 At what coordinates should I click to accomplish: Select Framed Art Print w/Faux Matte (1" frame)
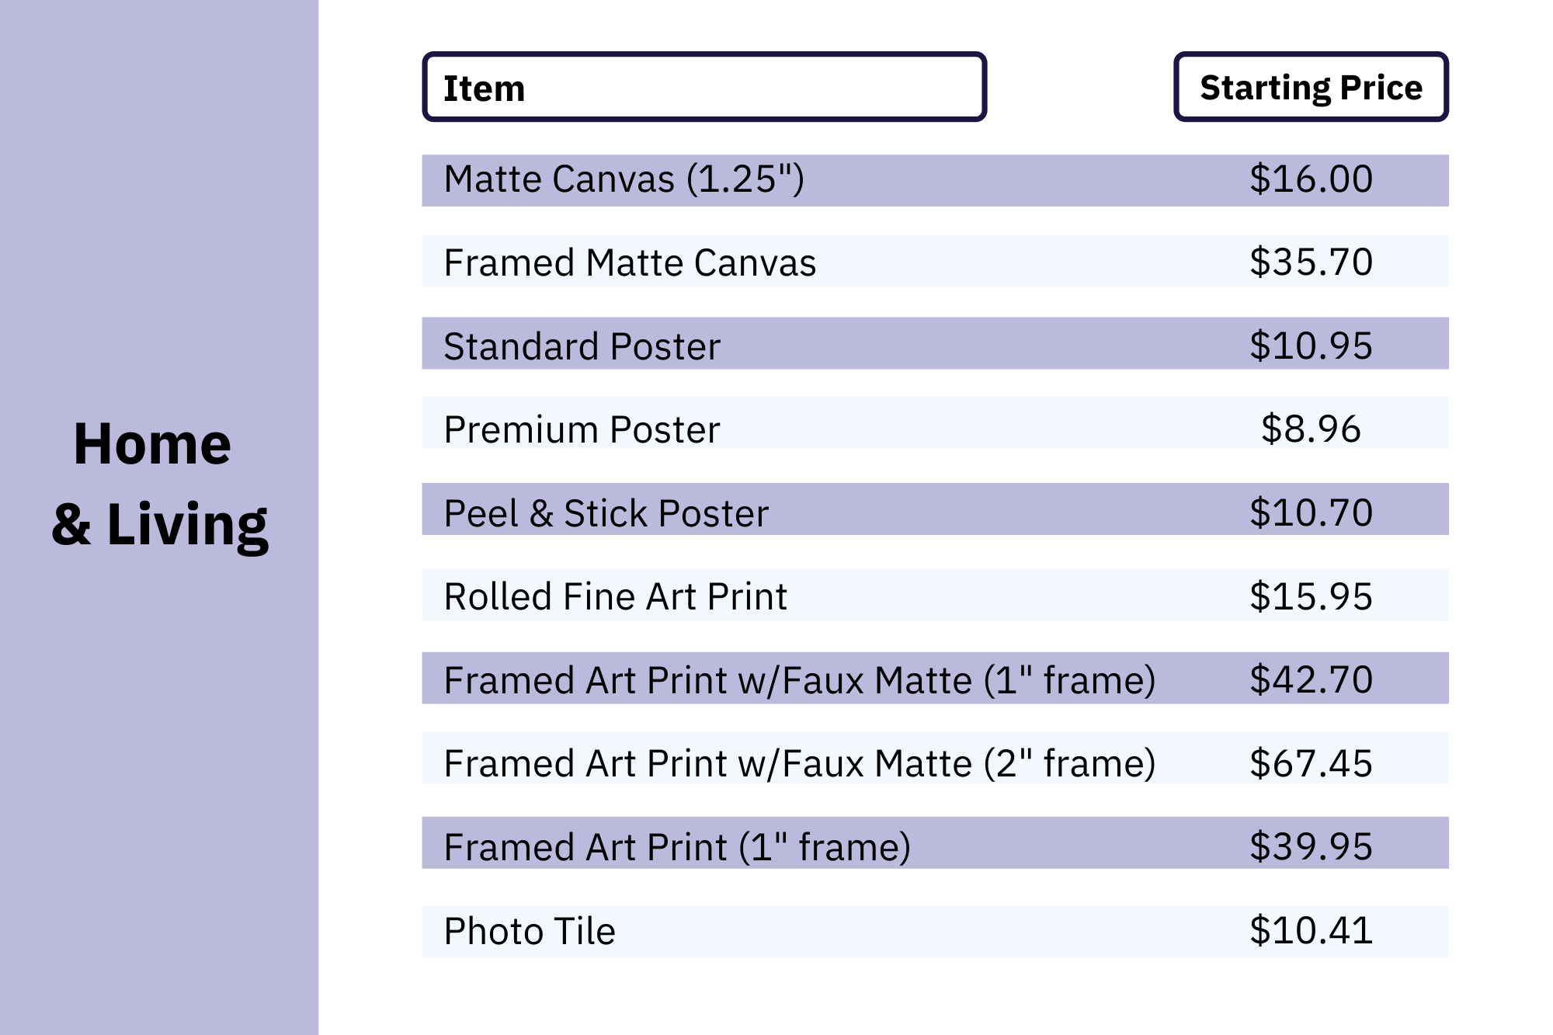point(799,680)
